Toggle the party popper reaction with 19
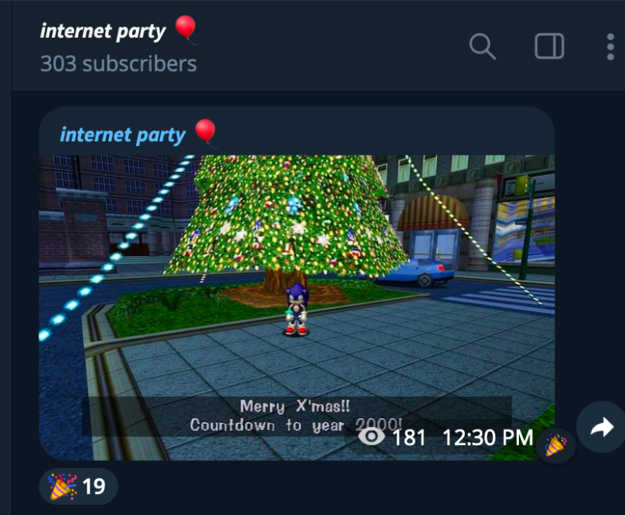Screen dimensions: 625x515 coord(79,486)
